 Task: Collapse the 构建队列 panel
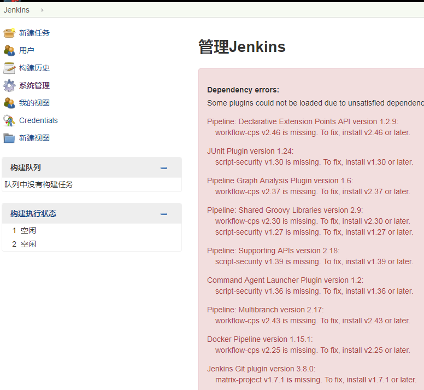point(164,168)
